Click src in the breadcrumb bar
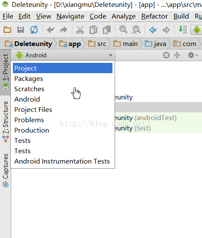The image size is (202, 238). pyautogui.click(x=97, y=44)
